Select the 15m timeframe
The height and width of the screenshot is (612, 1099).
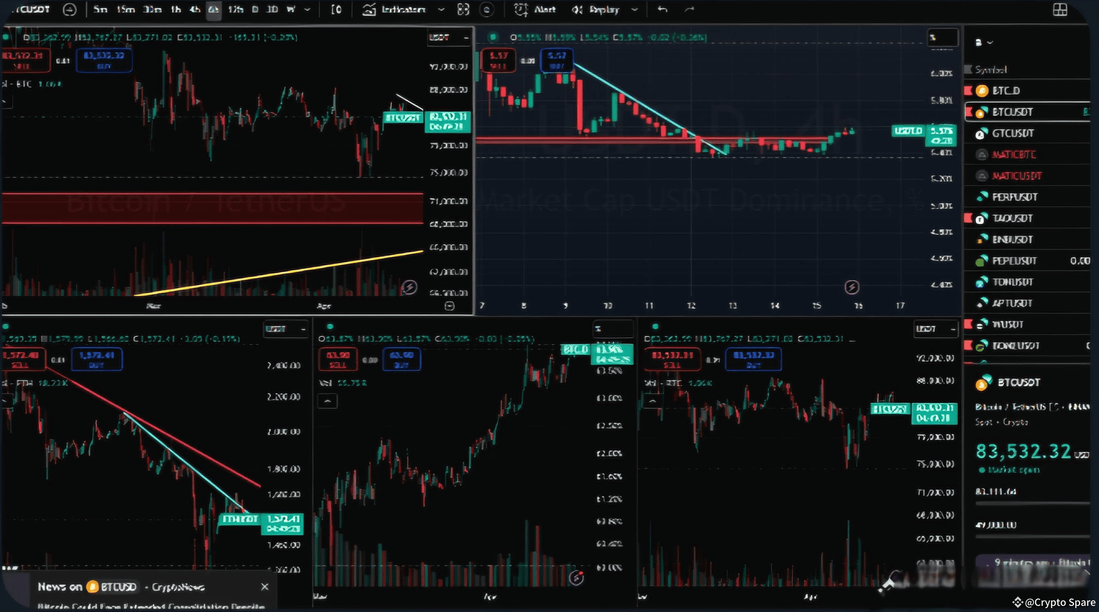pyautogui.click(x=126, y=9)
